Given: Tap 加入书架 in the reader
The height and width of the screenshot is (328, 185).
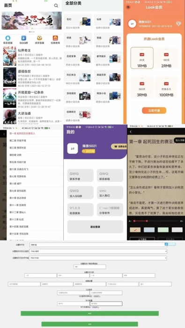Looking at the screenshot, I should click(179, 140).
